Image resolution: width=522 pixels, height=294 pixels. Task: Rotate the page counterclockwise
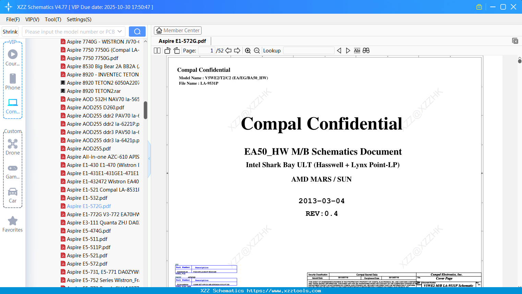click(x=168, y=51)
